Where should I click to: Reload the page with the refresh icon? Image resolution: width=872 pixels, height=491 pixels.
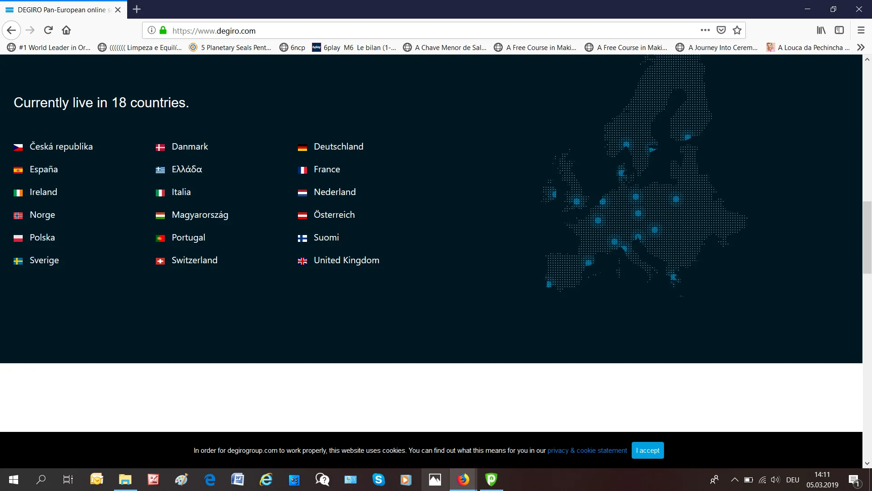pyautogui.click(x=48, y=30)
